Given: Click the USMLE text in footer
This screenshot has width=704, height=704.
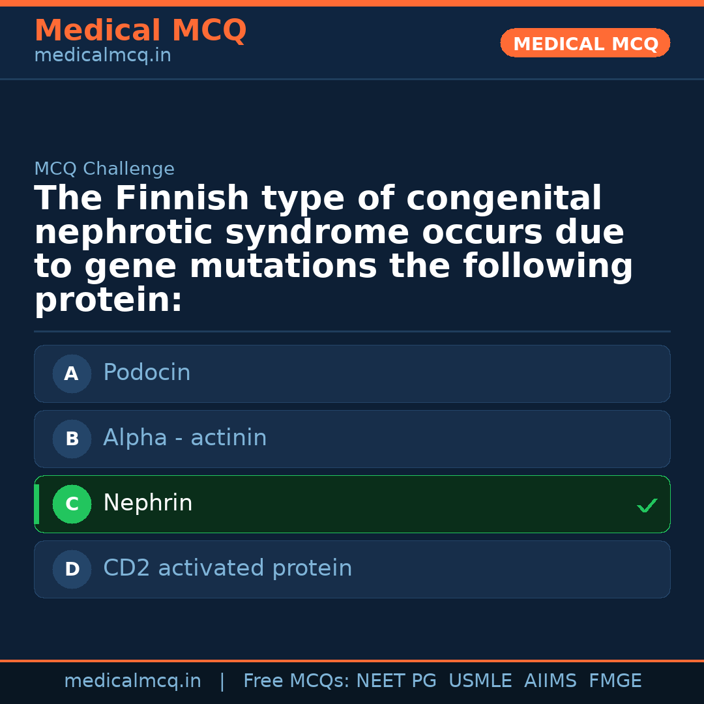Looking at the screenshot, I should click(480, 681).
